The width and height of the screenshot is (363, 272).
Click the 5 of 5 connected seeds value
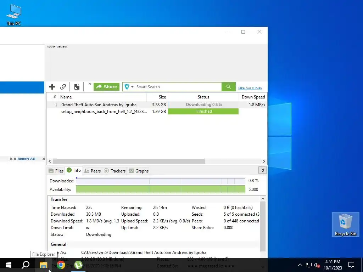tap(241, 214)
